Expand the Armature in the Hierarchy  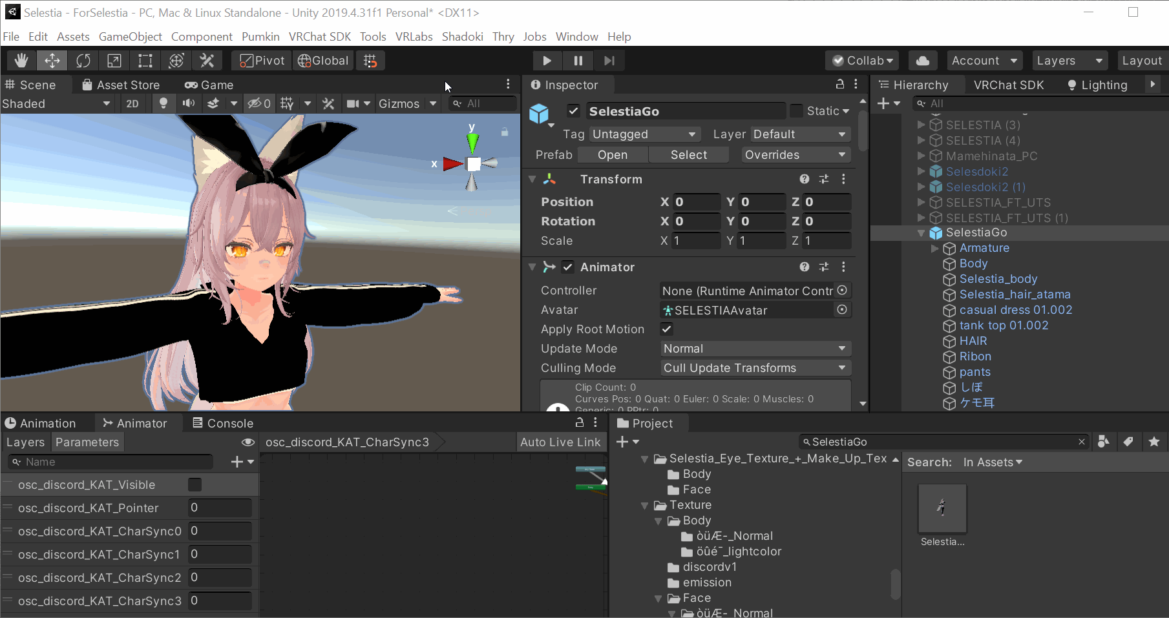coord(934,248)
